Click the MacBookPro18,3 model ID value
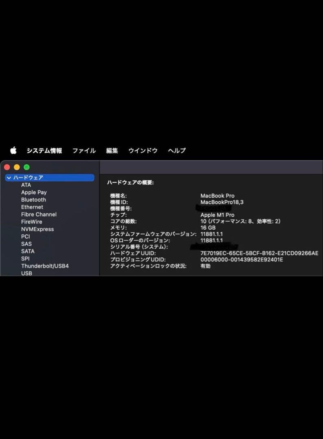This screenshot has height=439, width=323. point(222,202)
